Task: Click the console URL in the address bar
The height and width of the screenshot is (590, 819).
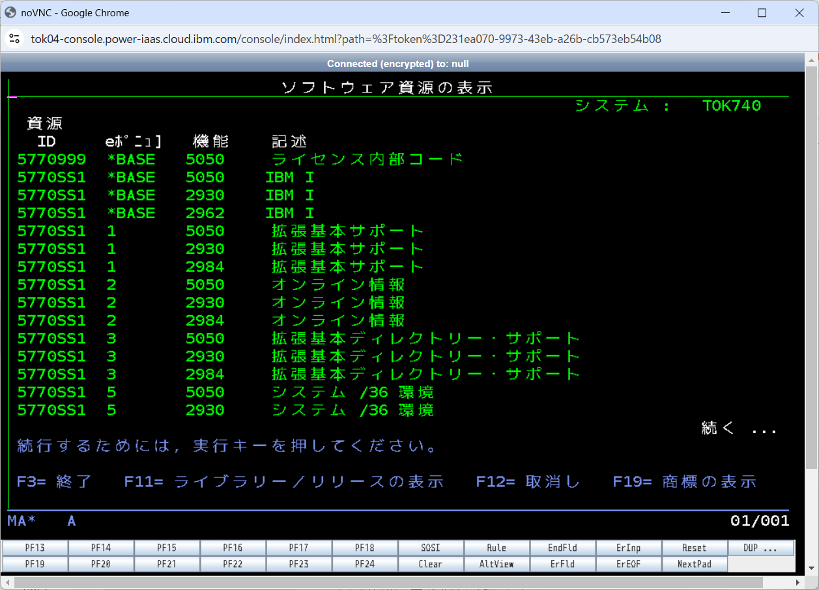Action: click(346, 38)
